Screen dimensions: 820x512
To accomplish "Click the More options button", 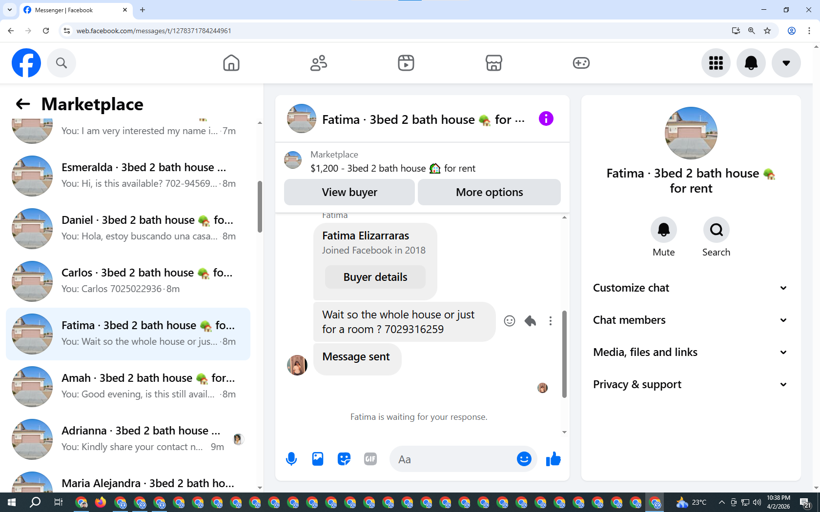I will pyautogui.click(x=490, y=192).
